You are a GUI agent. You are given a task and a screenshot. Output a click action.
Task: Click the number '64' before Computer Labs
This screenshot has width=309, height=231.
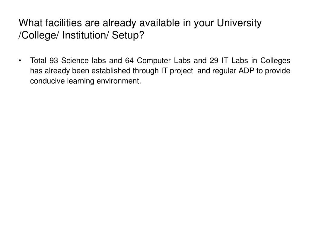pyautogui.click(x=129, y=60)
